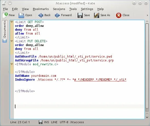This screenshot has width=150, height=126.
Task: Click the 'order deny,allow' line under GET POST
Action: point(29,26)
